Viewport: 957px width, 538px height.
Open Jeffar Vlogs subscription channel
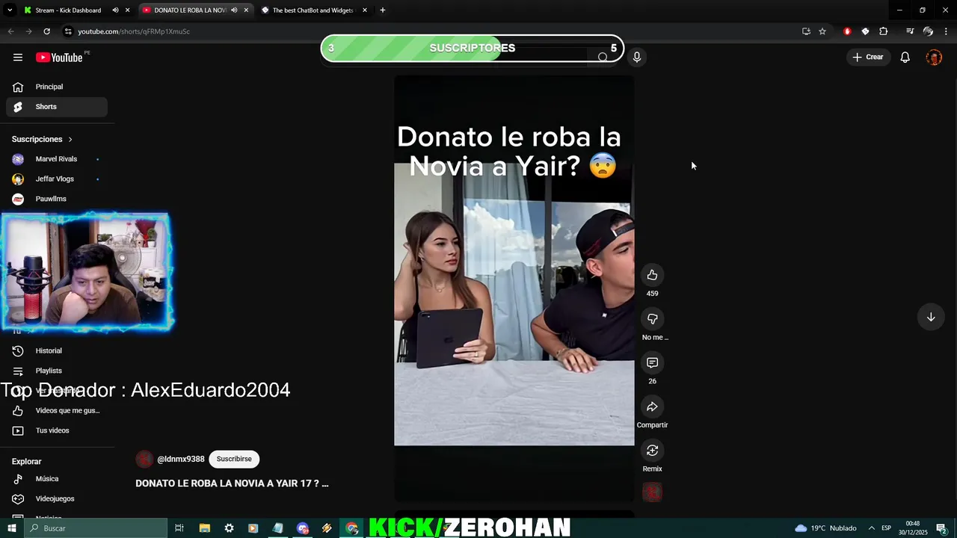[x=57, y=179]
